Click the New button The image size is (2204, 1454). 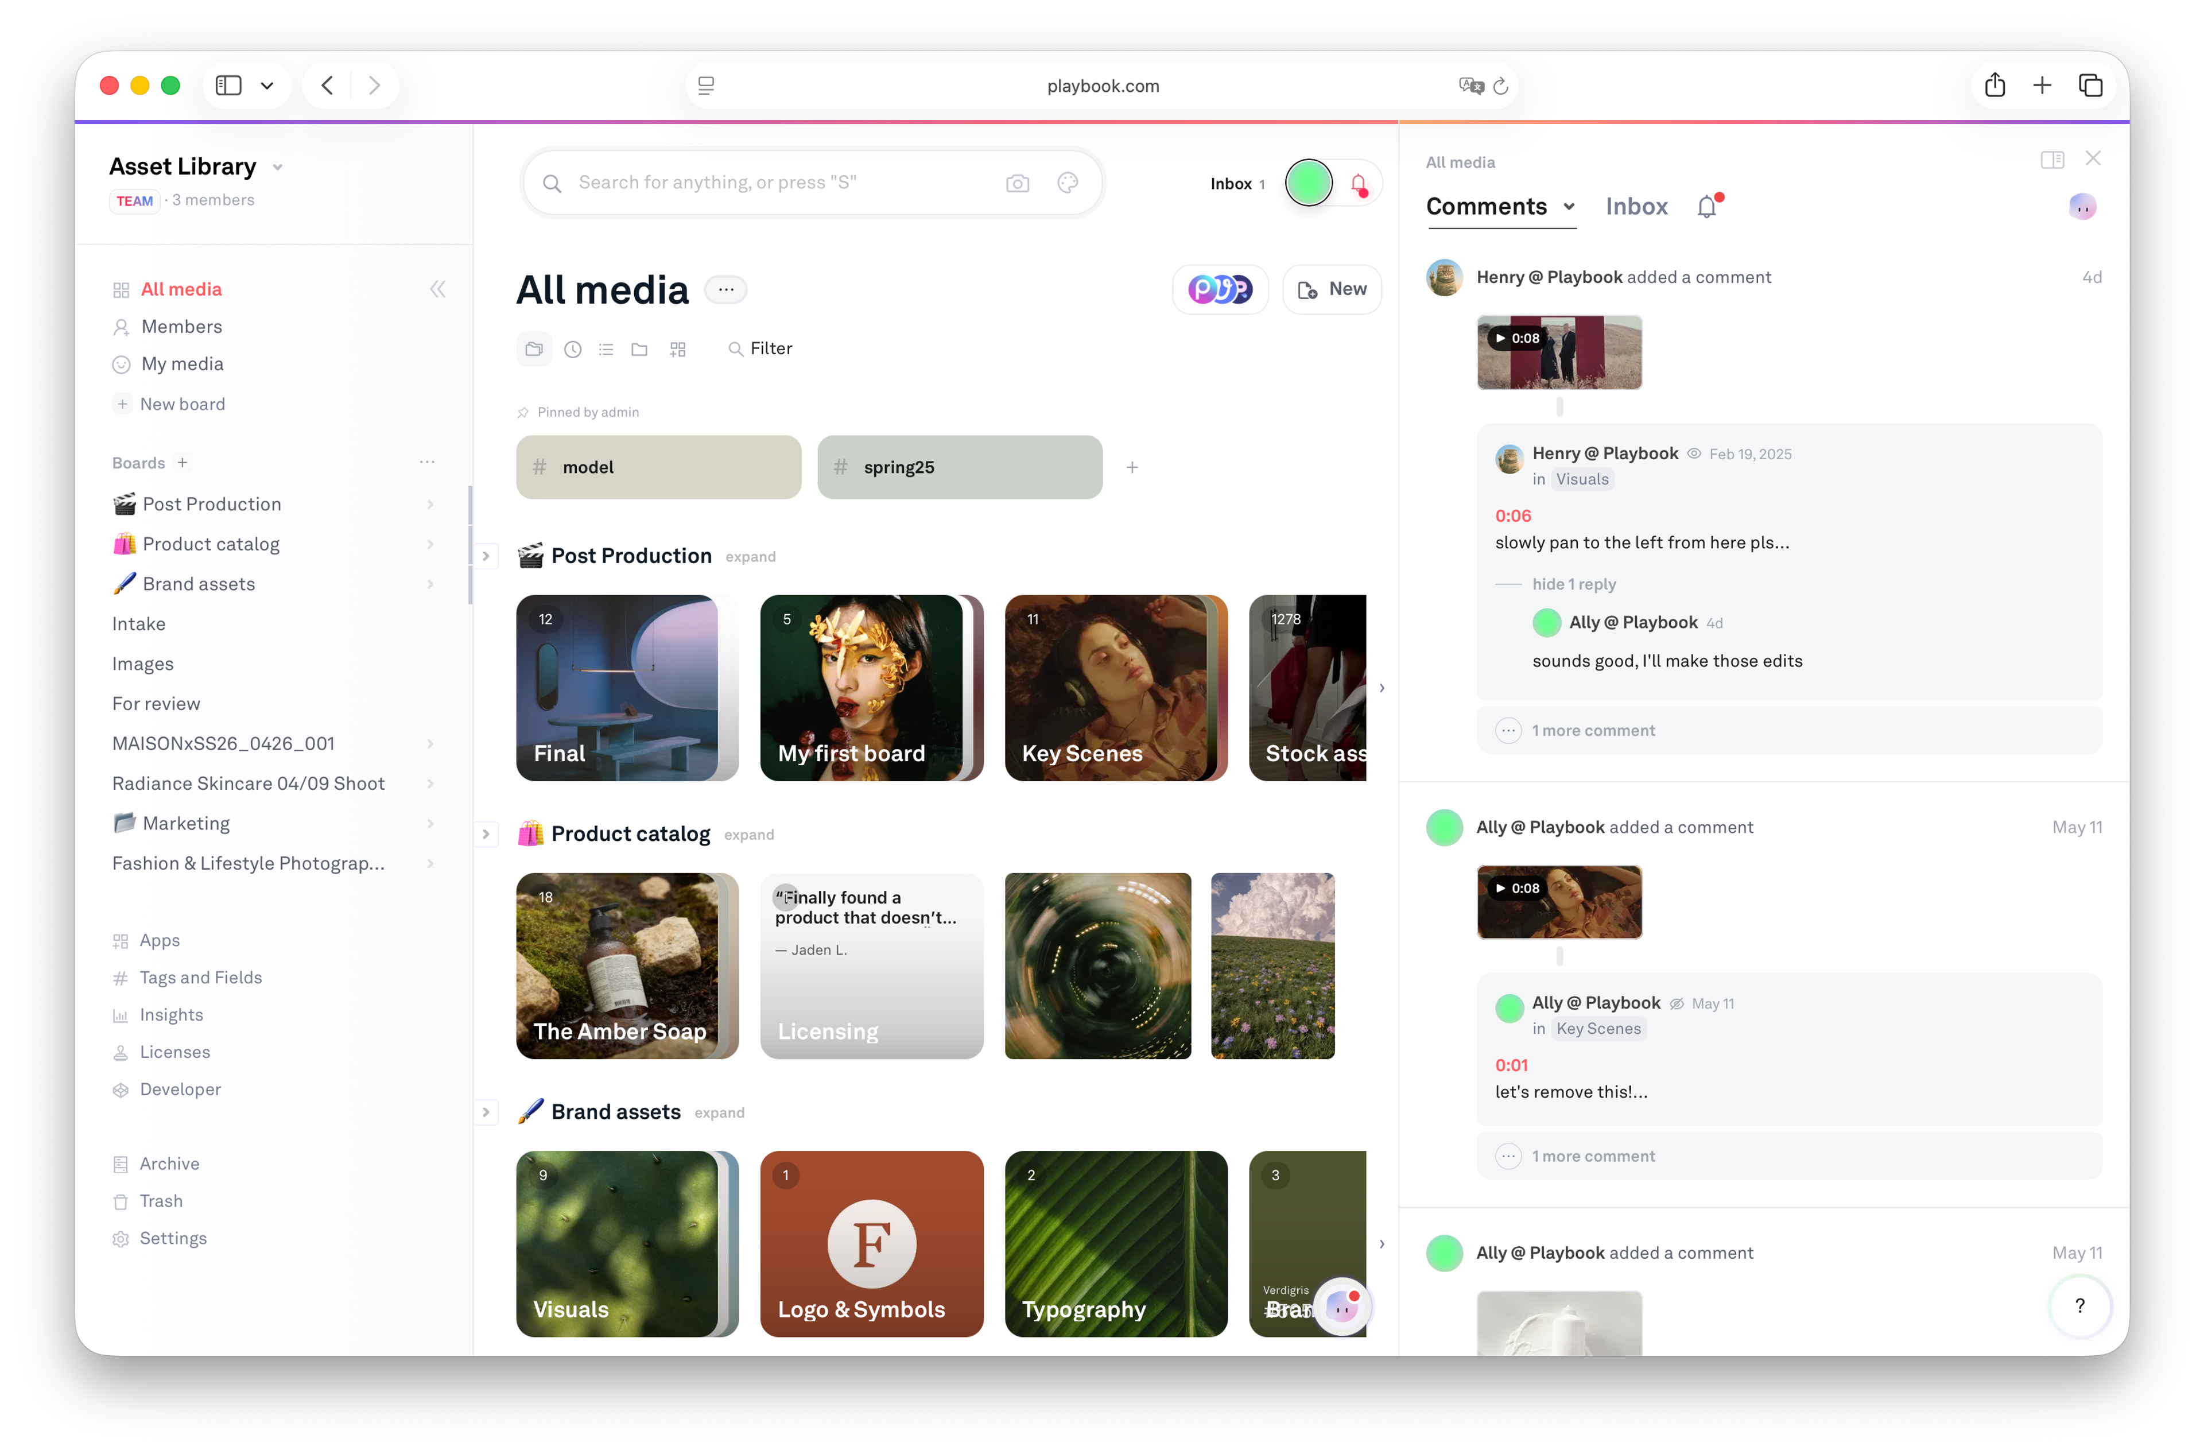[x=1332, y=289]
